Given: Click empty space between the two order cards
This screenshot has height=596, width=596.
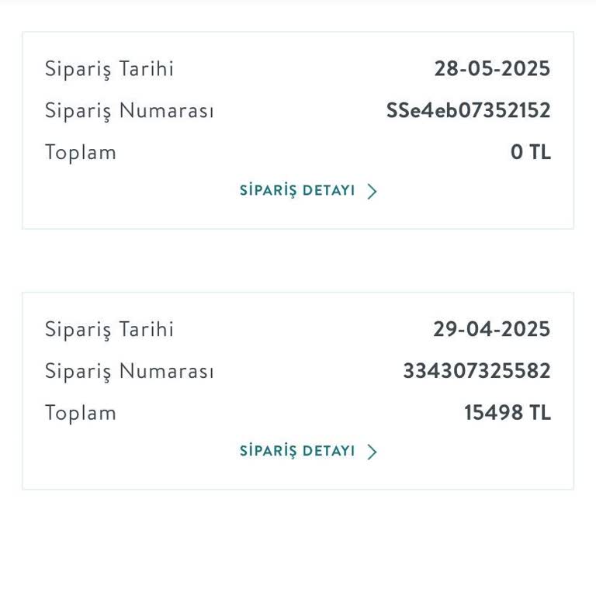Looking at the screenshot, I should point(298,261).
